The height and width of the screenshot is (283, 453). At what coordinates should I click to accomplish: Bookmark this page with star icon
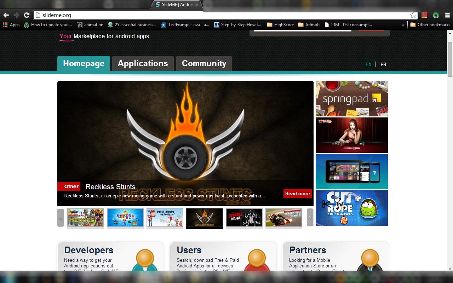coord(413,15)
